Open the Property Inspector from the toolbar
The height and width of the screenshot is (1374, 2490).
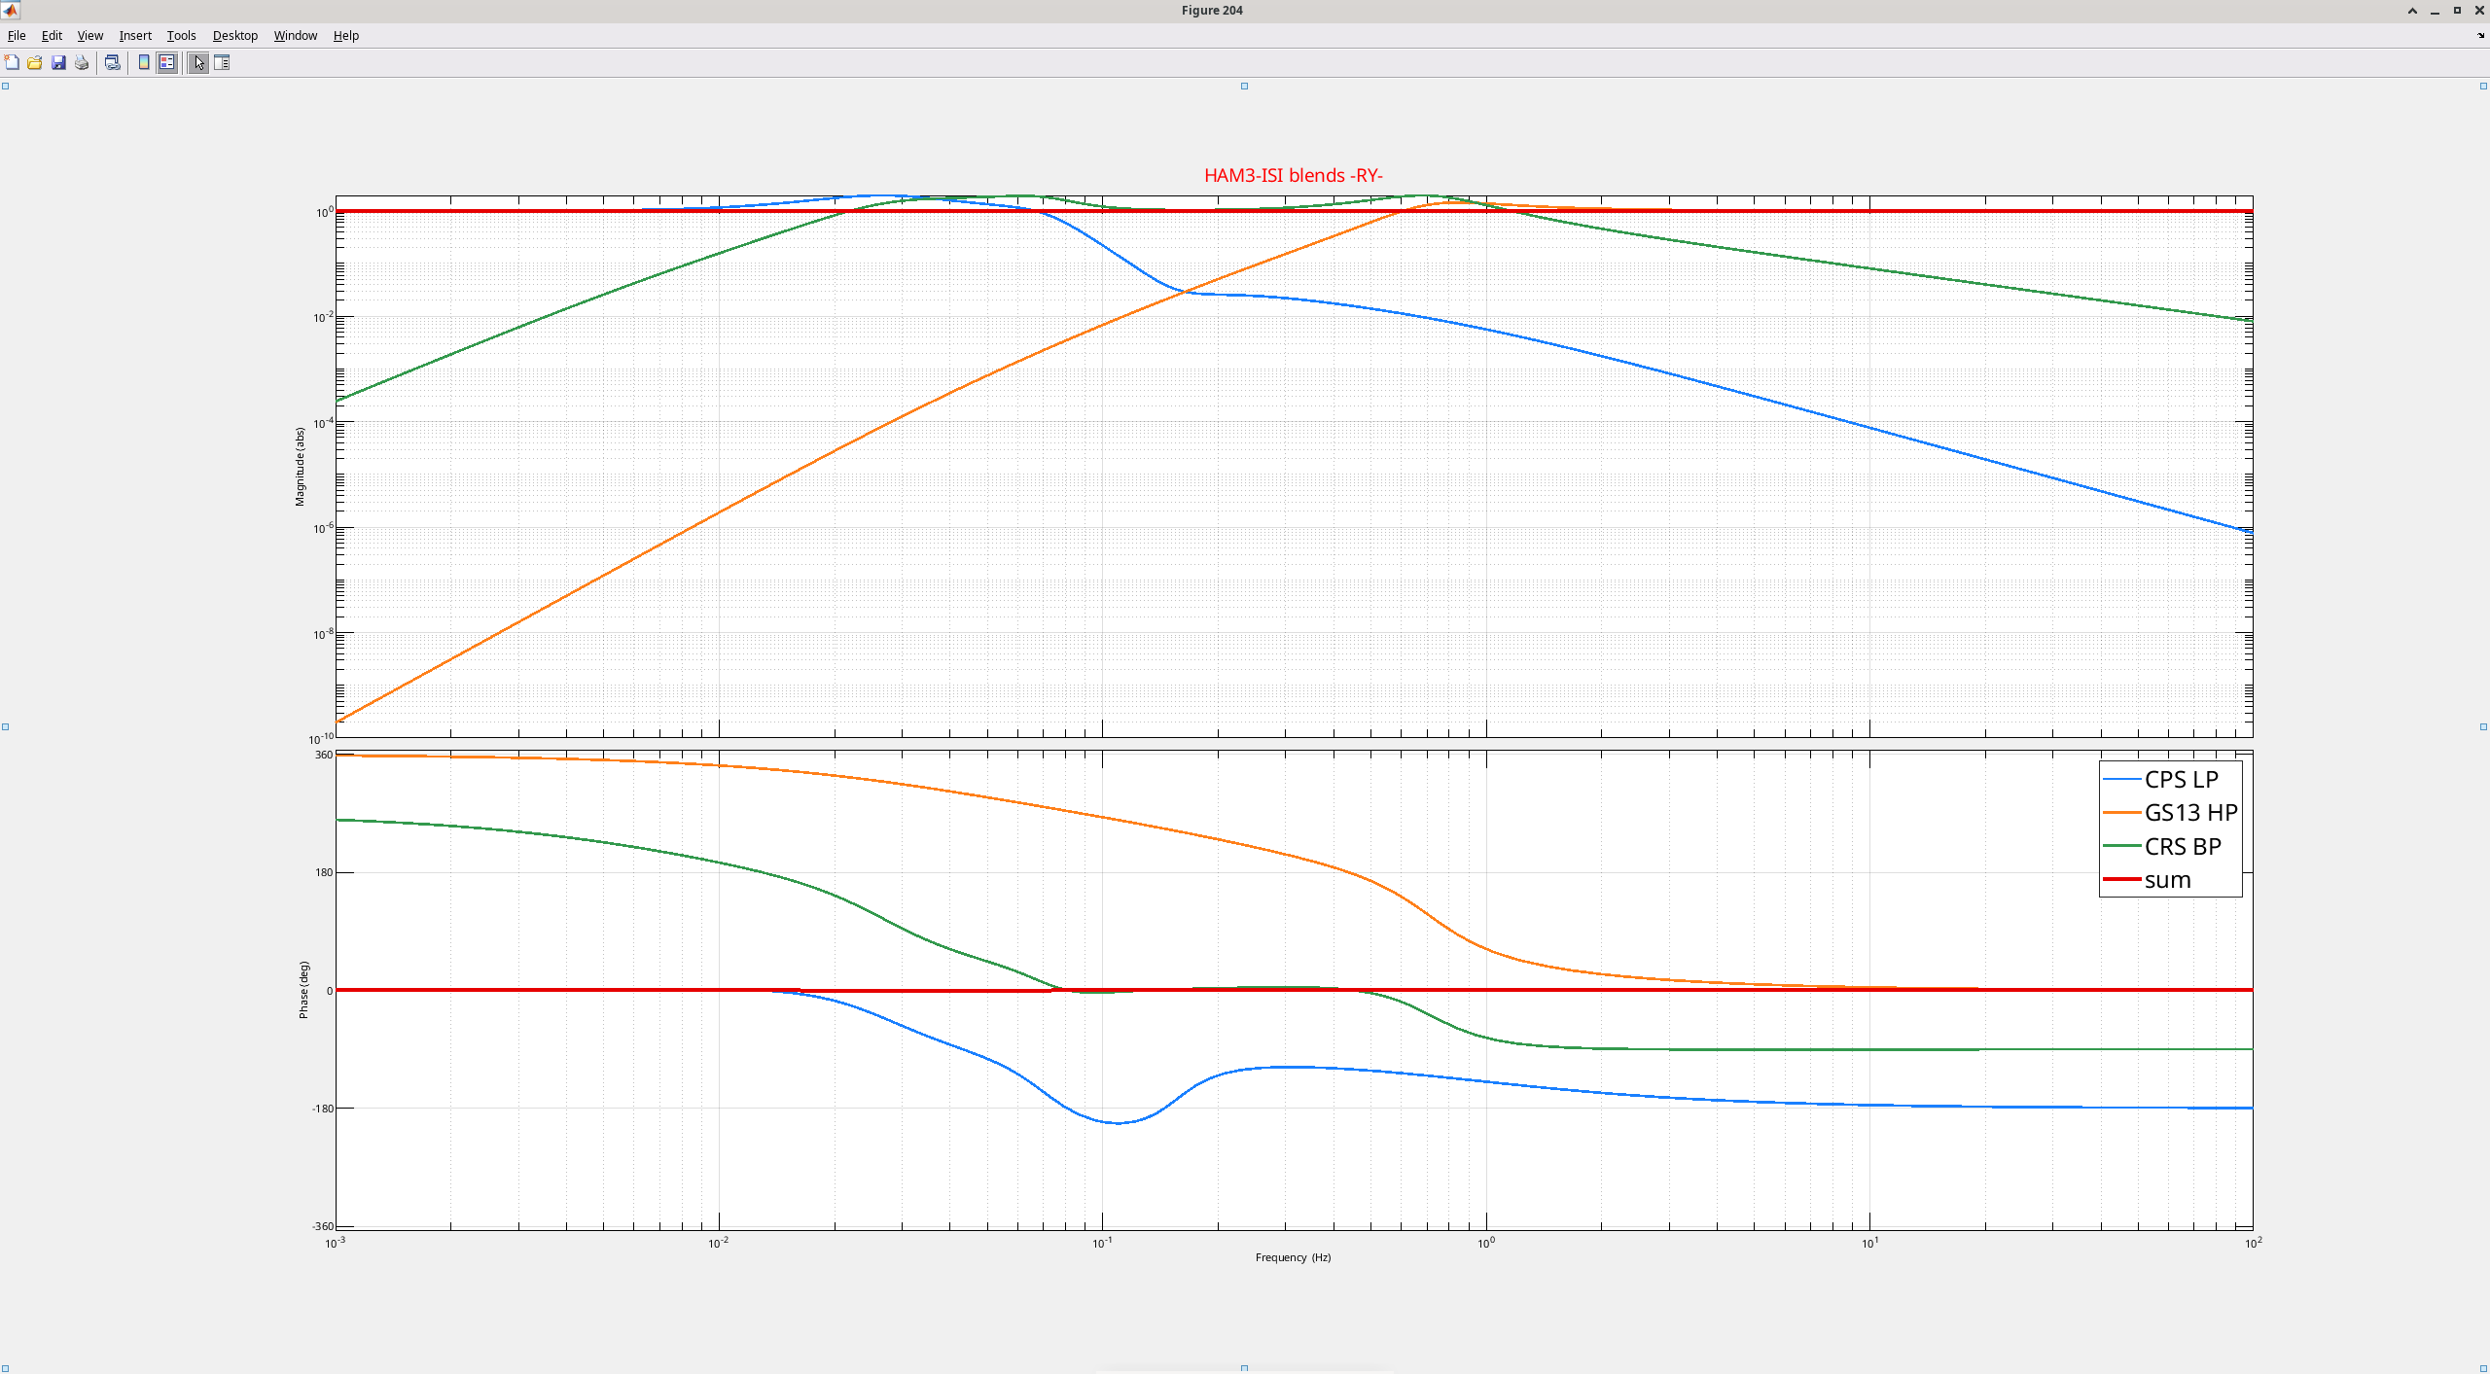coord(222,63)
